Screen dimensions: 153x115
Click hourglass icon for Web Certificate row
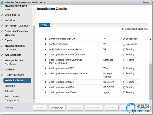click(x=124, y=55)
